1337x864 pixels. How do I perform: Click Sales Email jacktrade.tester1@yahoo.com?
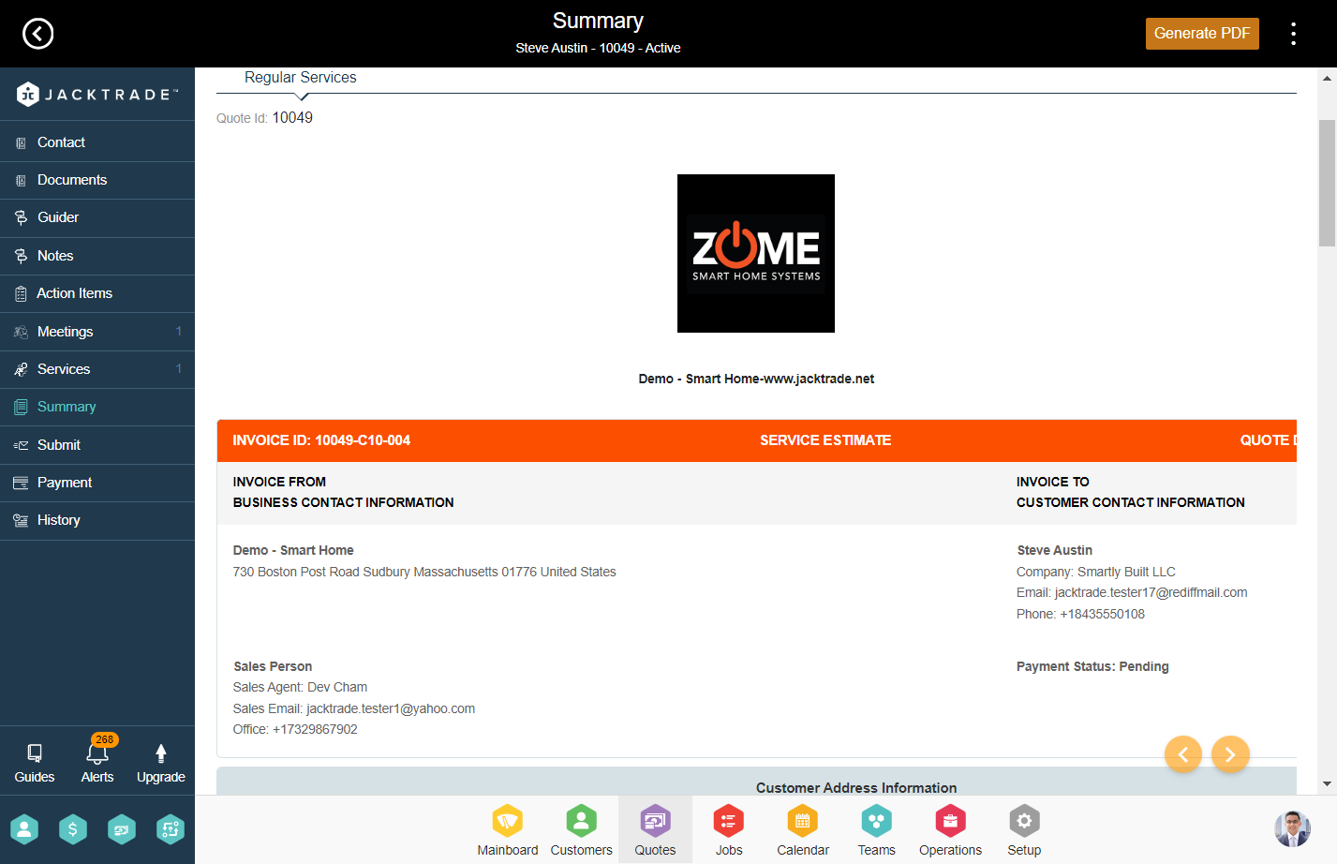pyautogui.click(x=391, y=708)
